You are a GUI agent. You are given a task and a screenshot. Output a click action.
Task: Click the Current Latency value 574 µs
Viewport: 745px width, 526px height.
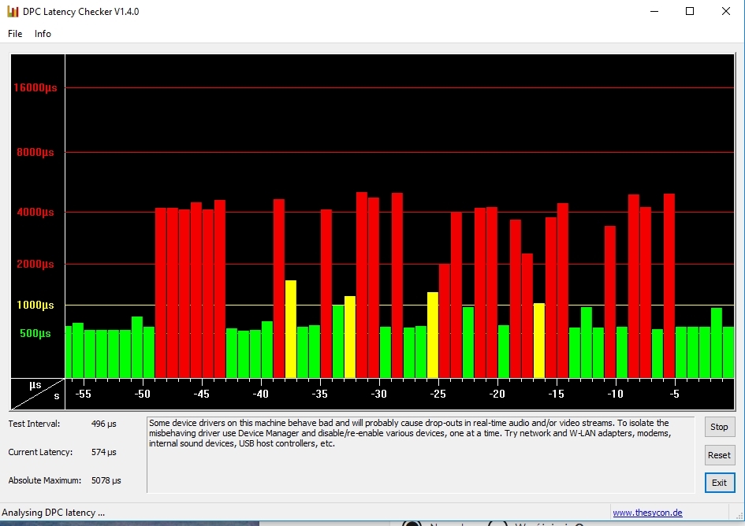pos(103,453)
